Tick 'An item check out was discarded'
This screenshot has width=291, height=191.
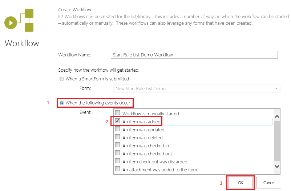pos(118,161)
